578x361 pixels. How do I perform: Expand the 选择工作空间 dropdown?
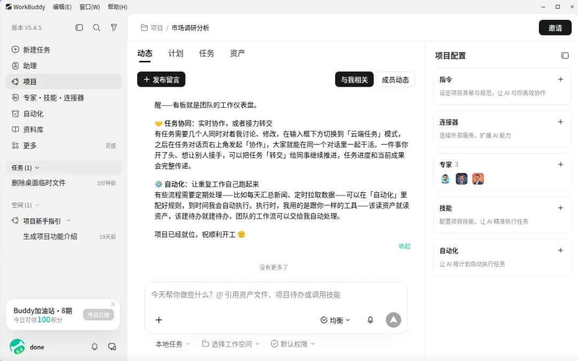[231, 344]
